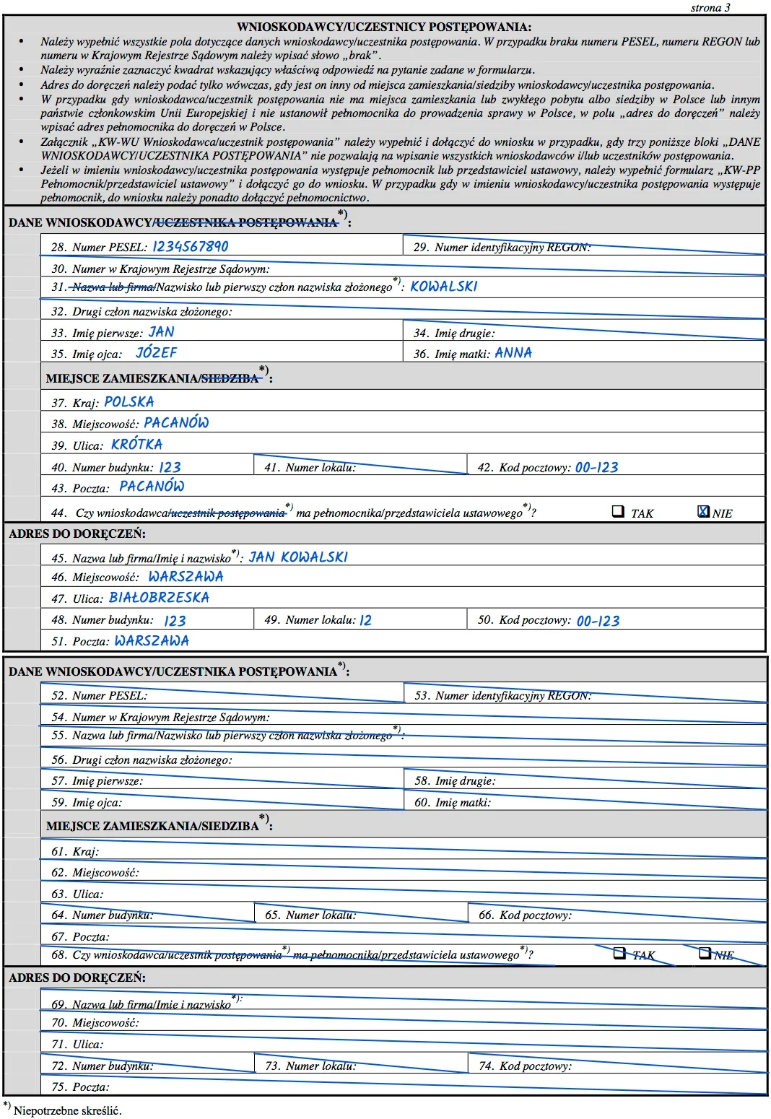This screenshot has height=1119, width=771.
Task: Click the PESEL field 28 with 1234567890
Action: [x=191, y=247]
